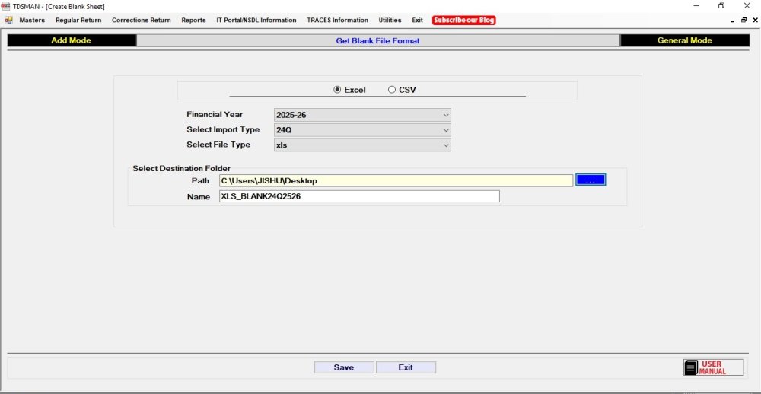The width and height of the screenshot is (761, 394).
Task: Click the Name input field
Action: (359, 196)
